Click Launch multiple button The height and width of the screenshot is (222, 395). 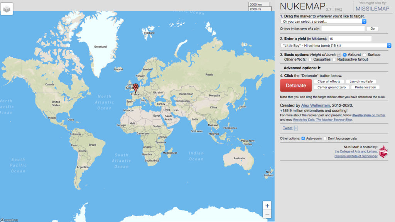[x=361, y=81]
